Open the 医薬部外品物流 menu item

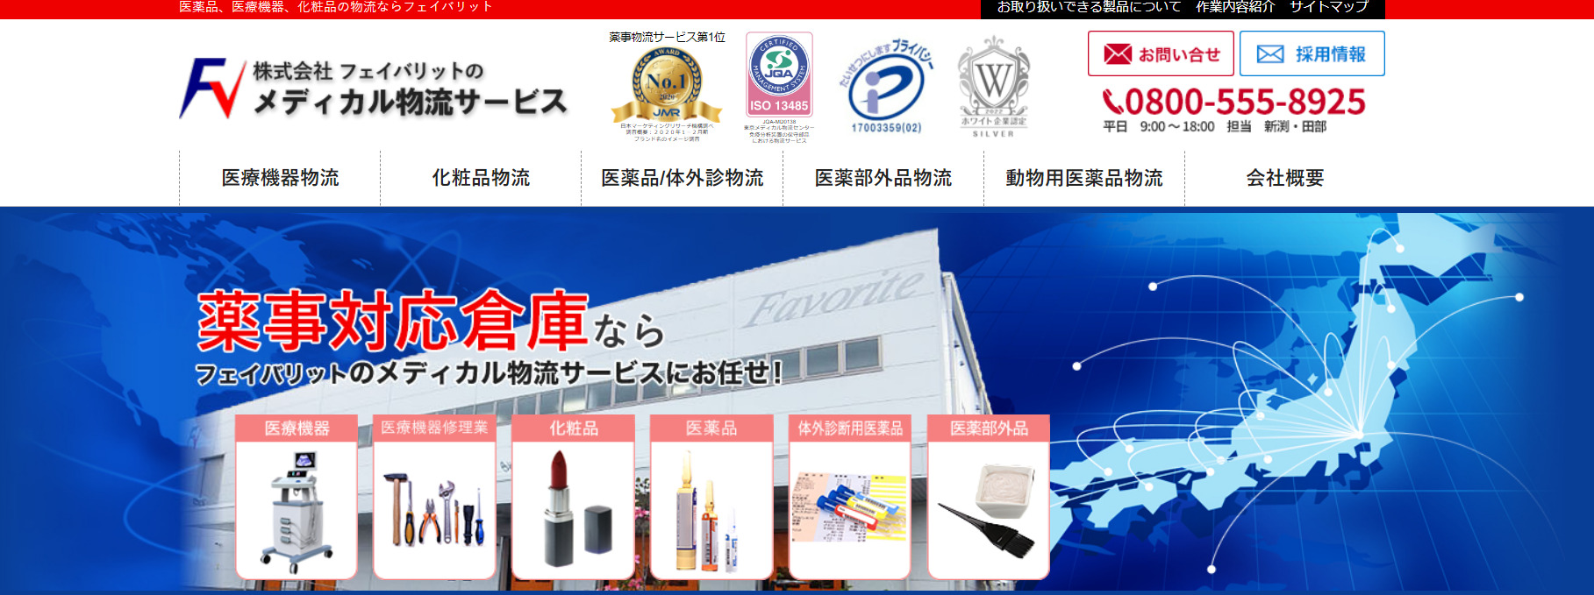pyautogui.click(x=883, y=178)
